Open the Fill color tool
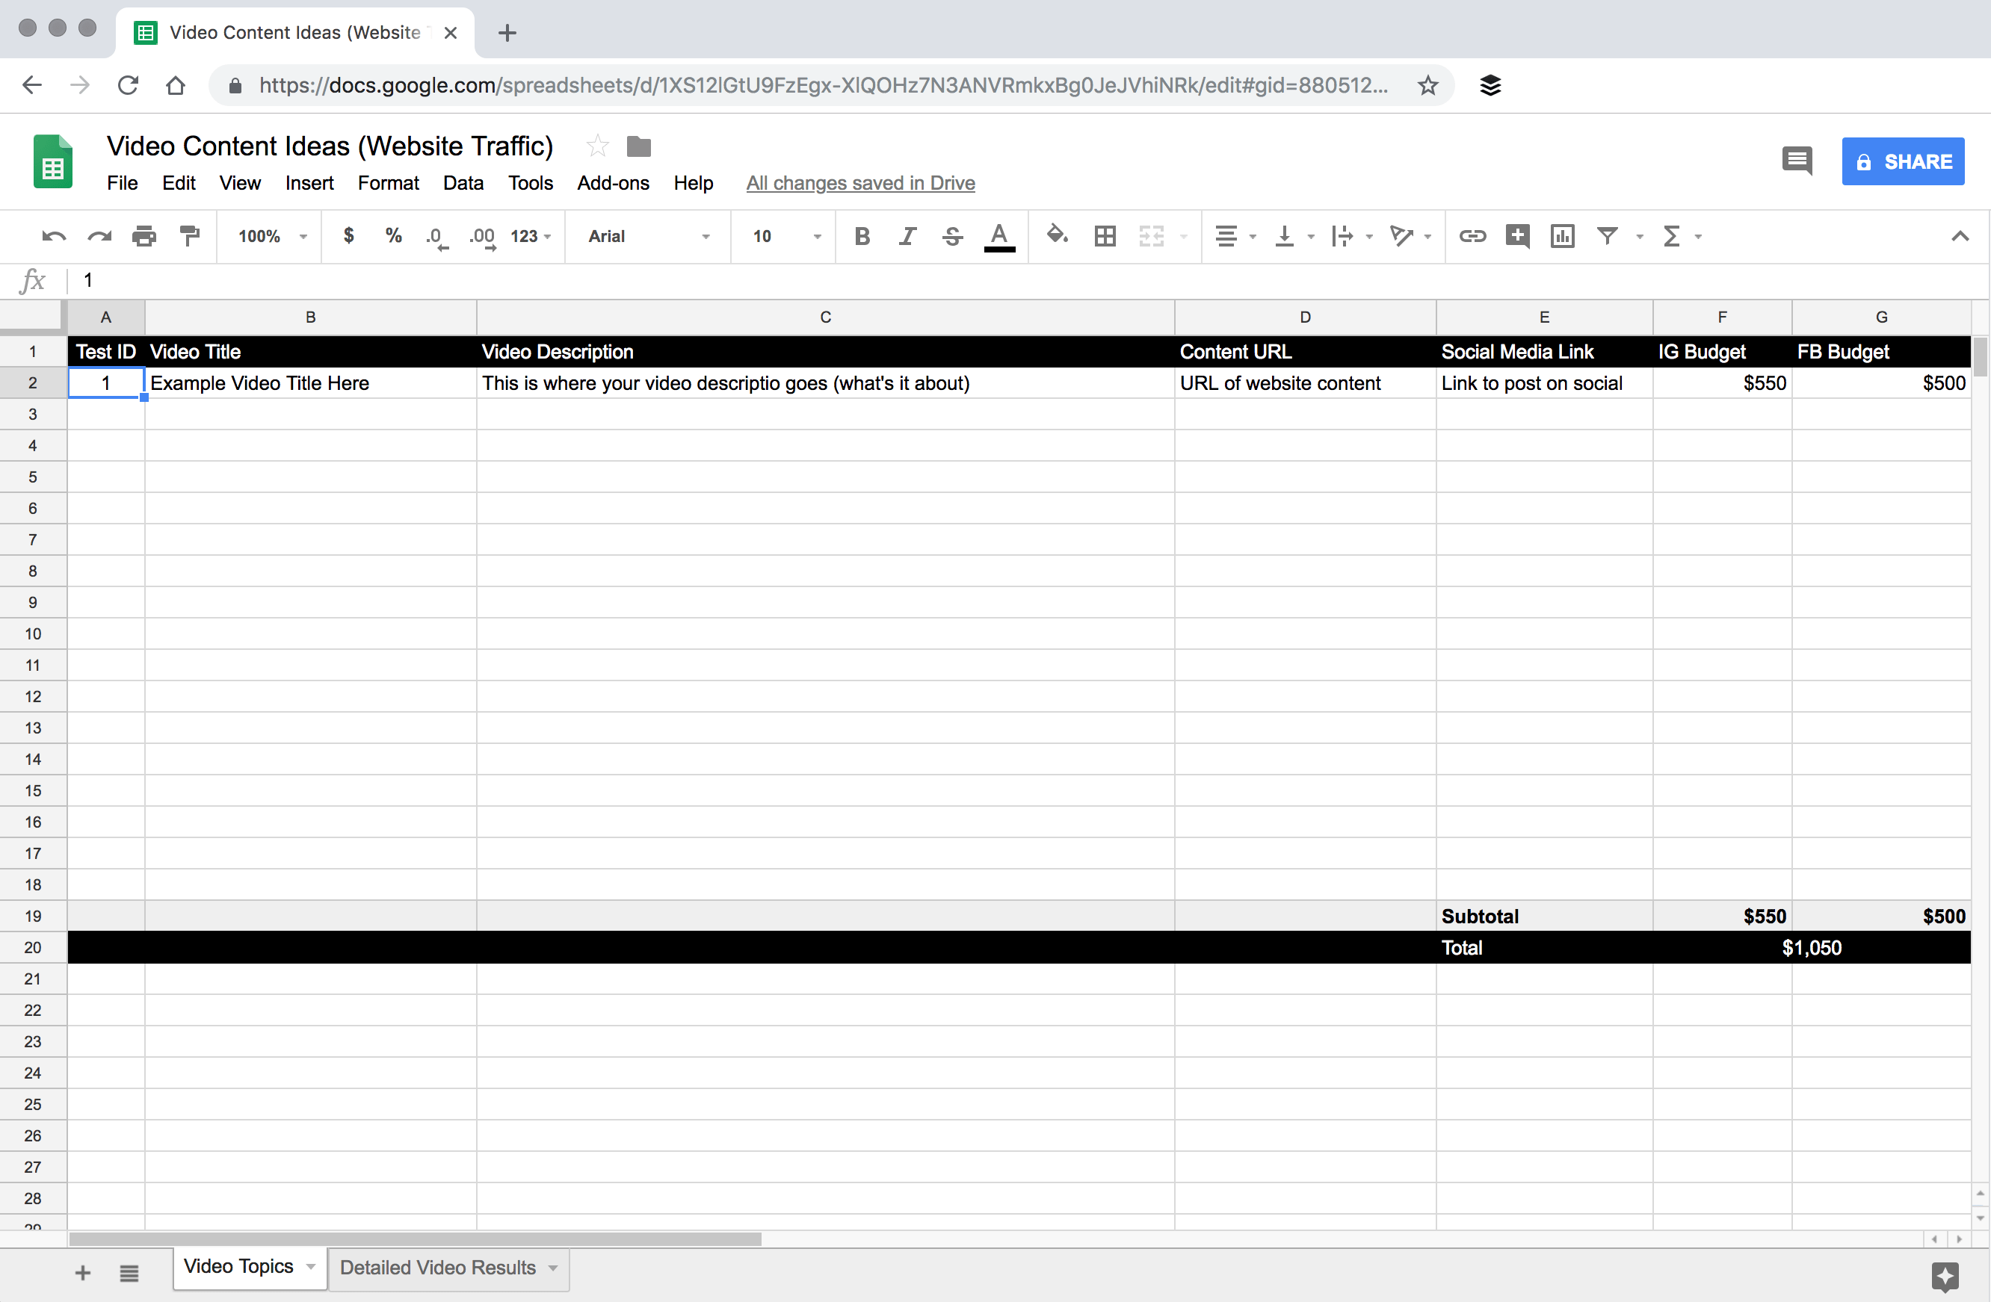The width and height of the screenshot is (1991, 1302). (1058, 236)
